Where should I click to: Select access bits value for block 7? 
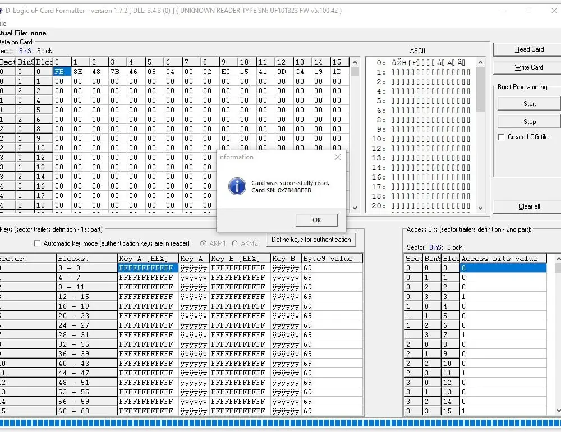[x=503, y=334]
